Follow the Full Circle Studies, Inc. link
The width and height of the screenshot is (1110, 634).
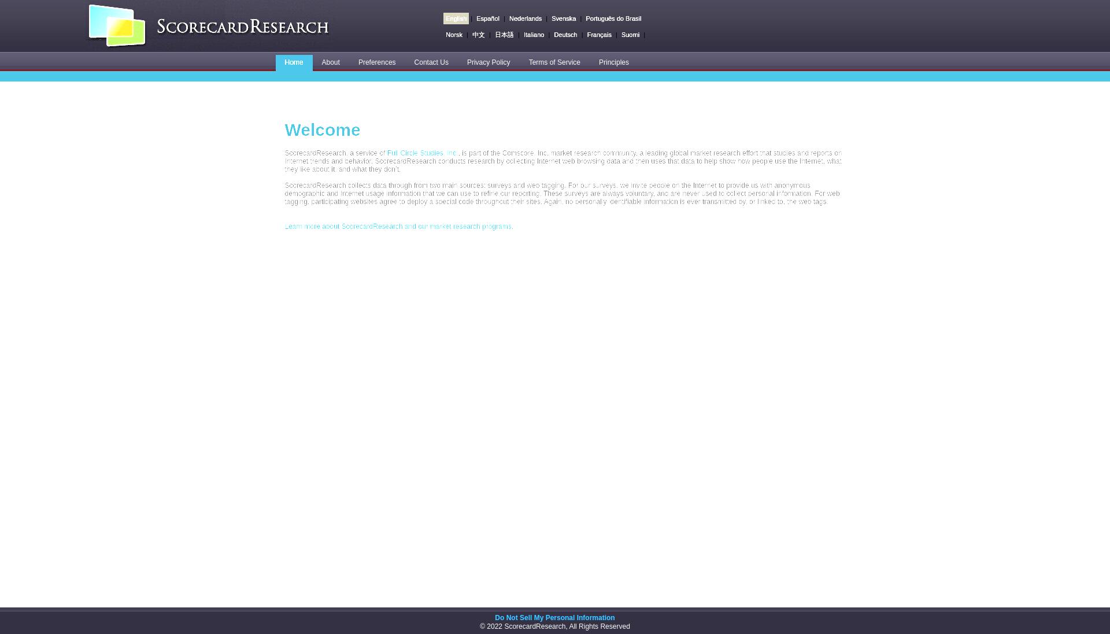(x=423, y=153)
